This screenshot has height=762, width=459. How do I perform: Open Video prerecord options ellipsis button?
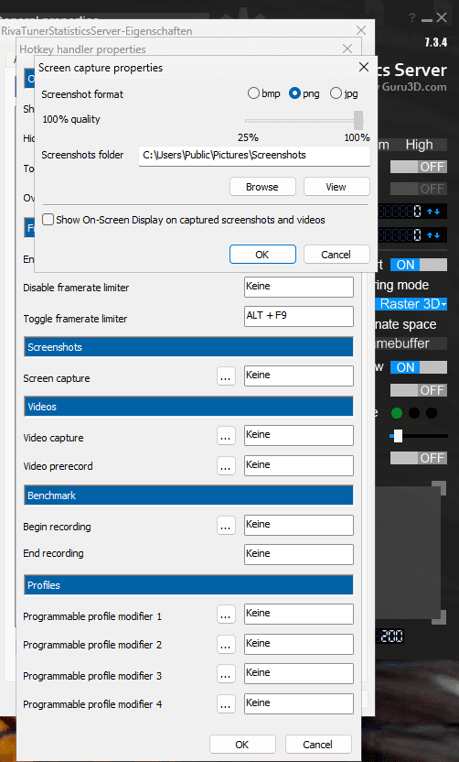click(226, 466)
